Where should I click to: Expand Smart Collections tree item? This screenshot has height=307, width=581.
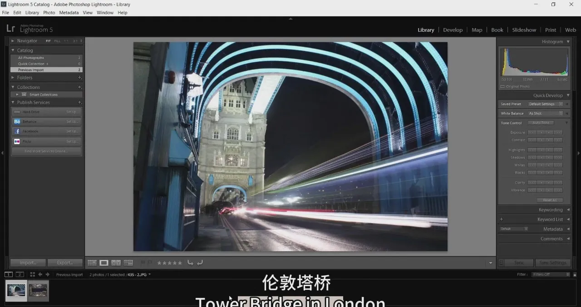[17, 94]
